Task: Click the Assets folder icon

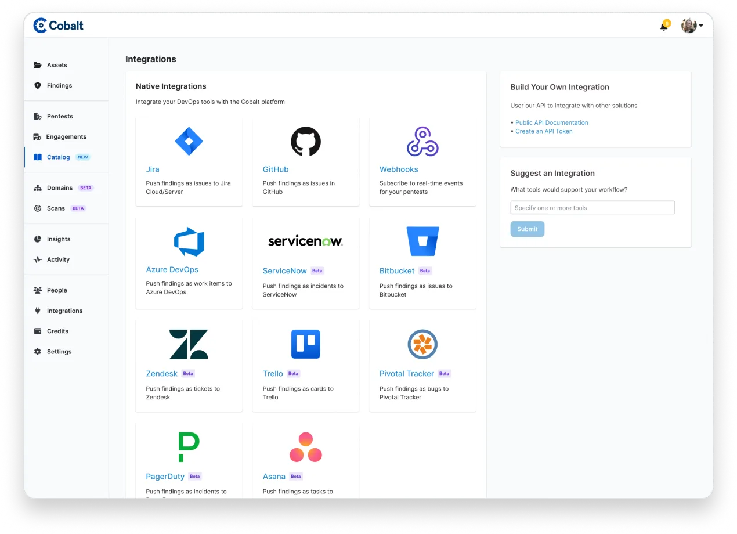Action: pyautogui.click(x=38, y=65)
